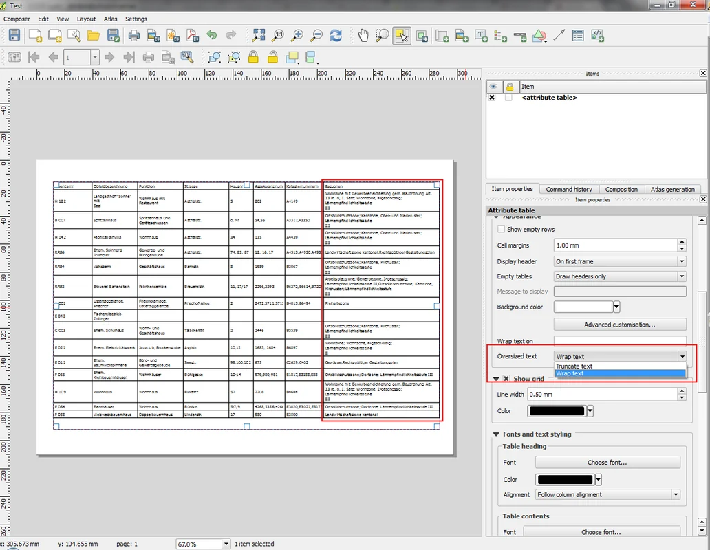This screenshot has width=710, height=550.
Task: Click the Add arrow tool
Action: (559, 35)
